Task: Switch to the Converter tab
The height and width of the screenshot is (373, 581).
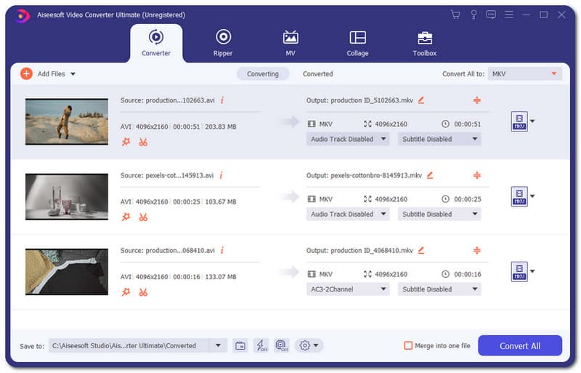Action: click(156, 43)
